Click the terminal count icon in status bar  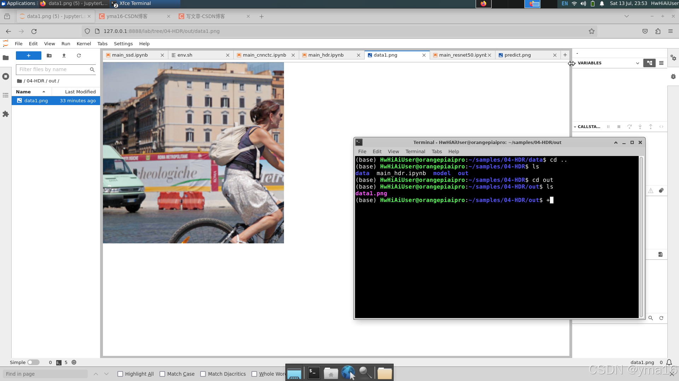pyautogui.click(x=59, y=363)
